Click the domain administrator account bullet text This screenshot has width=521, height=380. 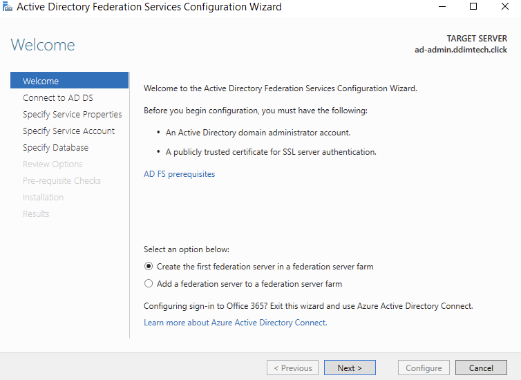tap(258, 133)
